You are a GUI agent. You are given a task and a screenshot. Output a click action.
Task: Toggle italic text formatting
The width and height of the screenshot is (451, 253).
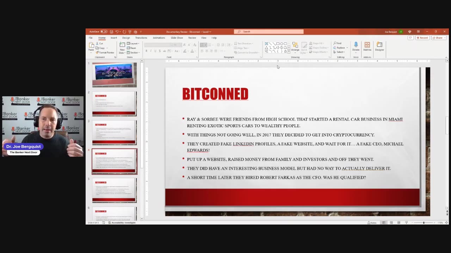pos(150,51)
